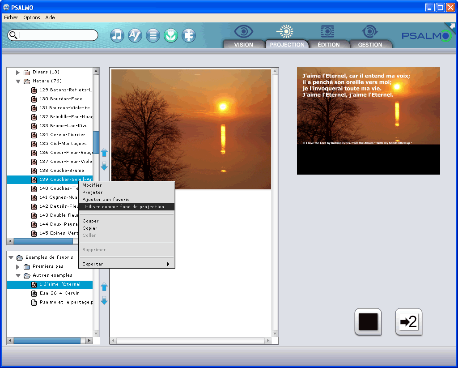Collapse the Autres exemples folder
The width and height of the screenshot is (458, 368).
click(x=18, y=276)
